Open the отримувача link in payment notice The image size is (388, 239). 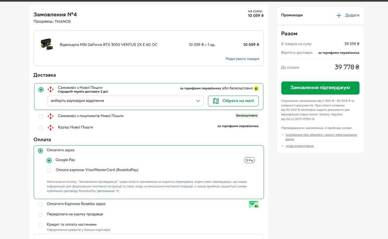click(184, 182)
